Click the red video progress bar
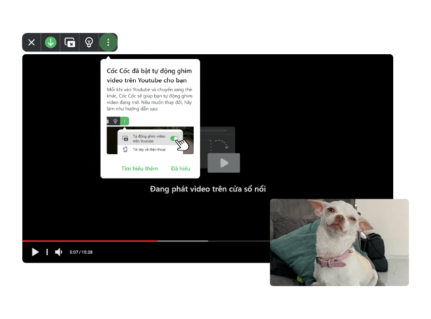The height and width of the screenshot is (319, 431). point(90,241)
